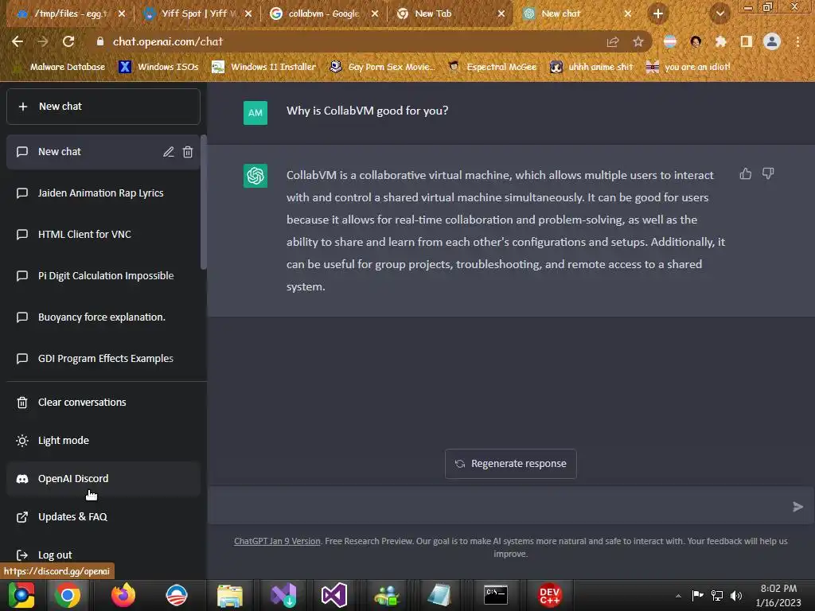The width and height of the screenshot is (815, 611).
Task: Click the send message arrow icon
Action: pyautogui.click(x=797, y=507)
